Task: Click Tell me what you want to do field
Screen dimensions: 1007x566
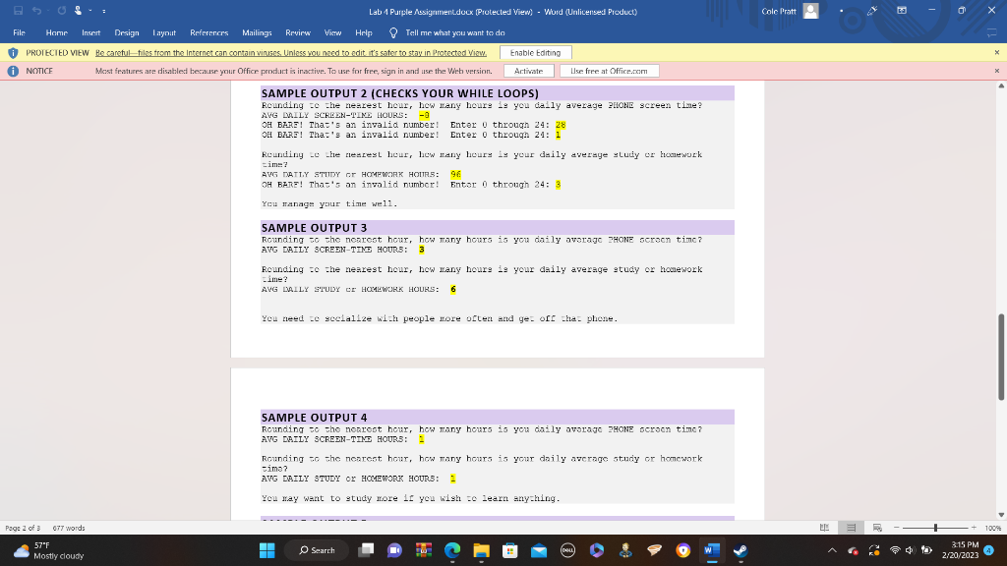Action: [454, 32]
